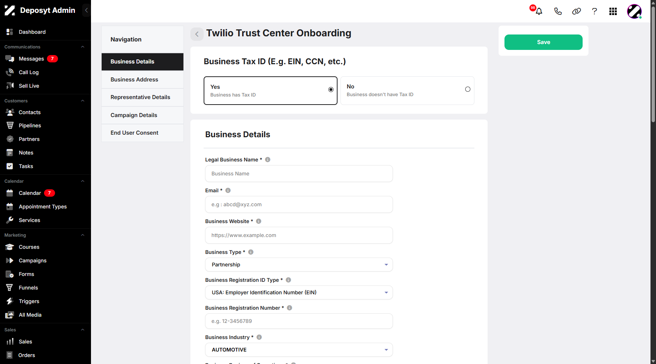Viewport: 656px width, 364px height.
Task: Go to Campaign Details navigation tab
Action: [x=142, y=115]
